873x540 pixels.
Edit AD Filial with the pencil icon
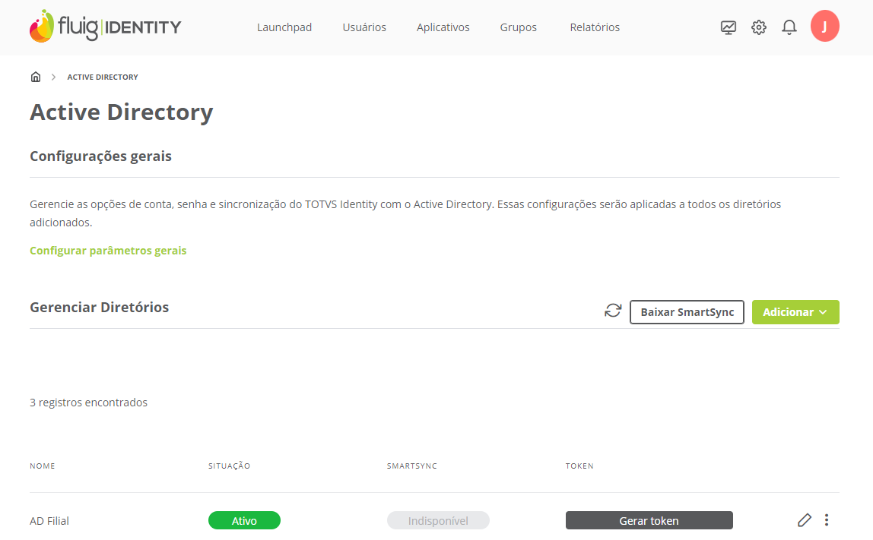(805, 520)
